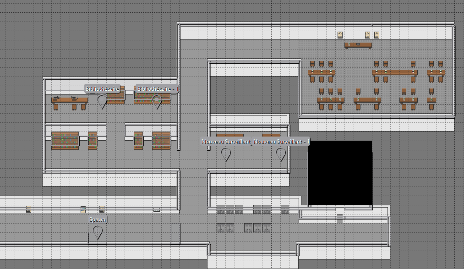
Task: Click the first Nouveau Surveillant marker pin
Action: (x=226, y=154)
